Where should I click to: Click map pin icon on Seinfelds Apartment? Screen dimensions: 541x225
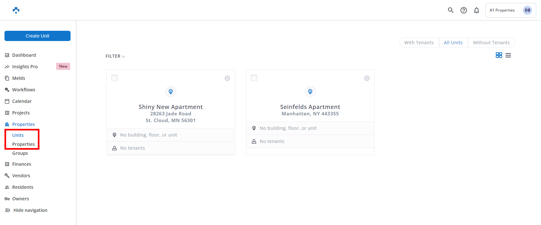click(310, 92)
